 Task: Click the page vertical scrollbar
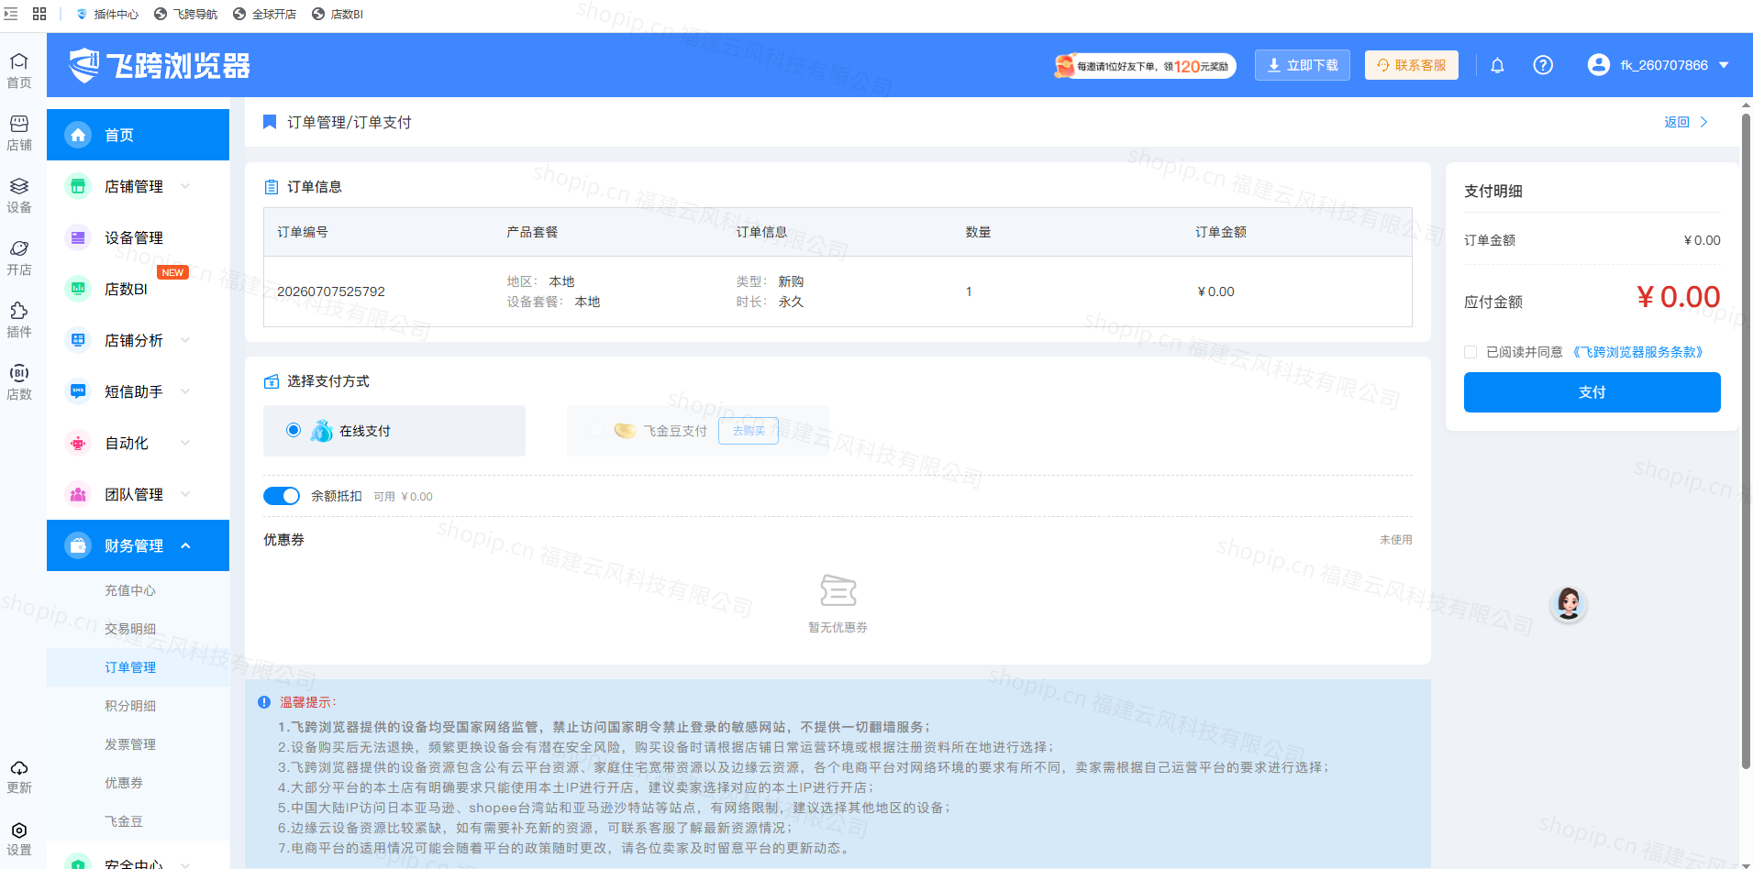(x=1747, y=440)
